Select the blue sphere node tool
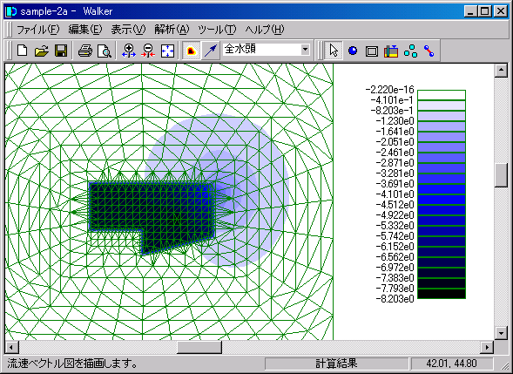The height and width of the screenshot is (374, 513). tap(353, 51)
